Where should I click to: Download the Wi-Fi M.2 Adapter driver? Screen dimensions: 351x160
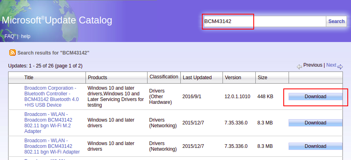315,123
